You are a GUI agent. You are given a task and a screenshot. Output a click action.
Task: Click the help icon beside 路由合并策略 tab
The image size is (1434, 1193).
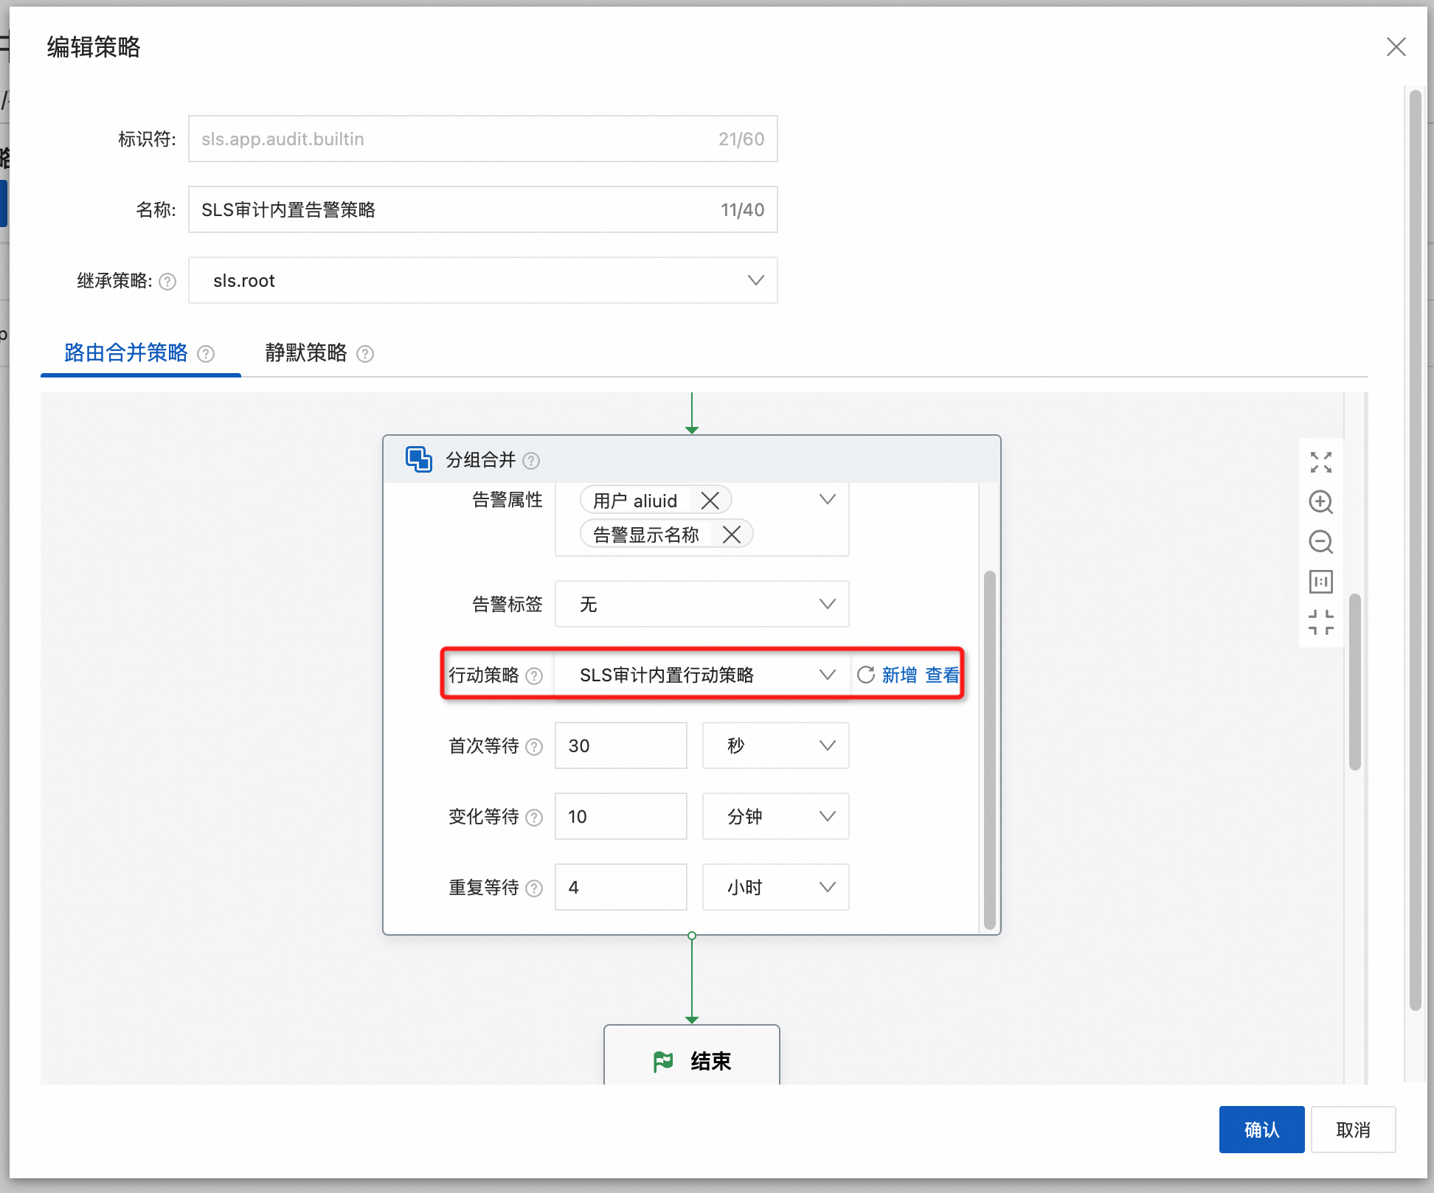click(x=207, y=354)
